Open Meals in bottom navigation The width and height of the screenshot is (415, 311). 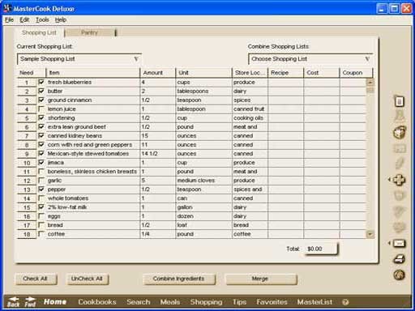(170, 302)
